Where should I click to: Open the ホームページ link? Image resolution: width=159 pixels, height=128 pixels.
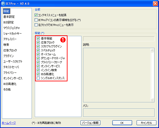coord(9,123)
